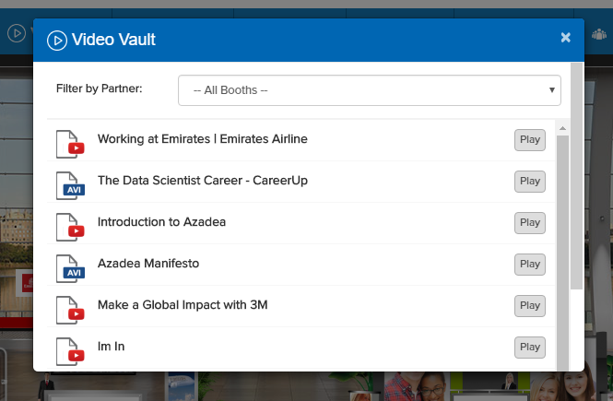Click the YouTube icon for Make a Global Impact
The image size is (613, 401).
(x=70, y=308)
